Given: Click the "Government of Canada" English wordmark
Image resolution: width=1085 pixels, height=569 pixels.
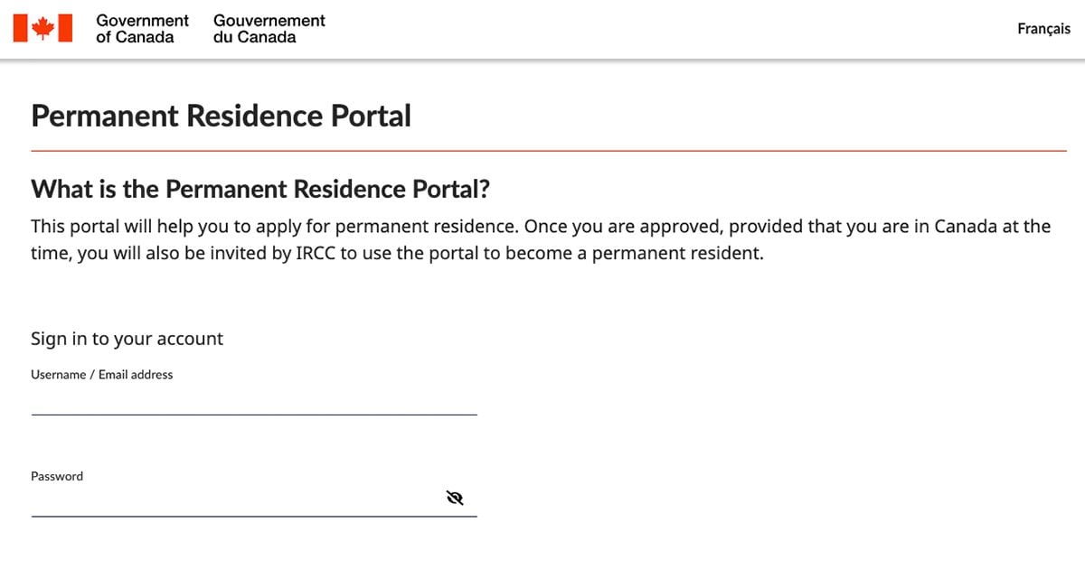Looking at the screenshot, I should pos(142,28).
